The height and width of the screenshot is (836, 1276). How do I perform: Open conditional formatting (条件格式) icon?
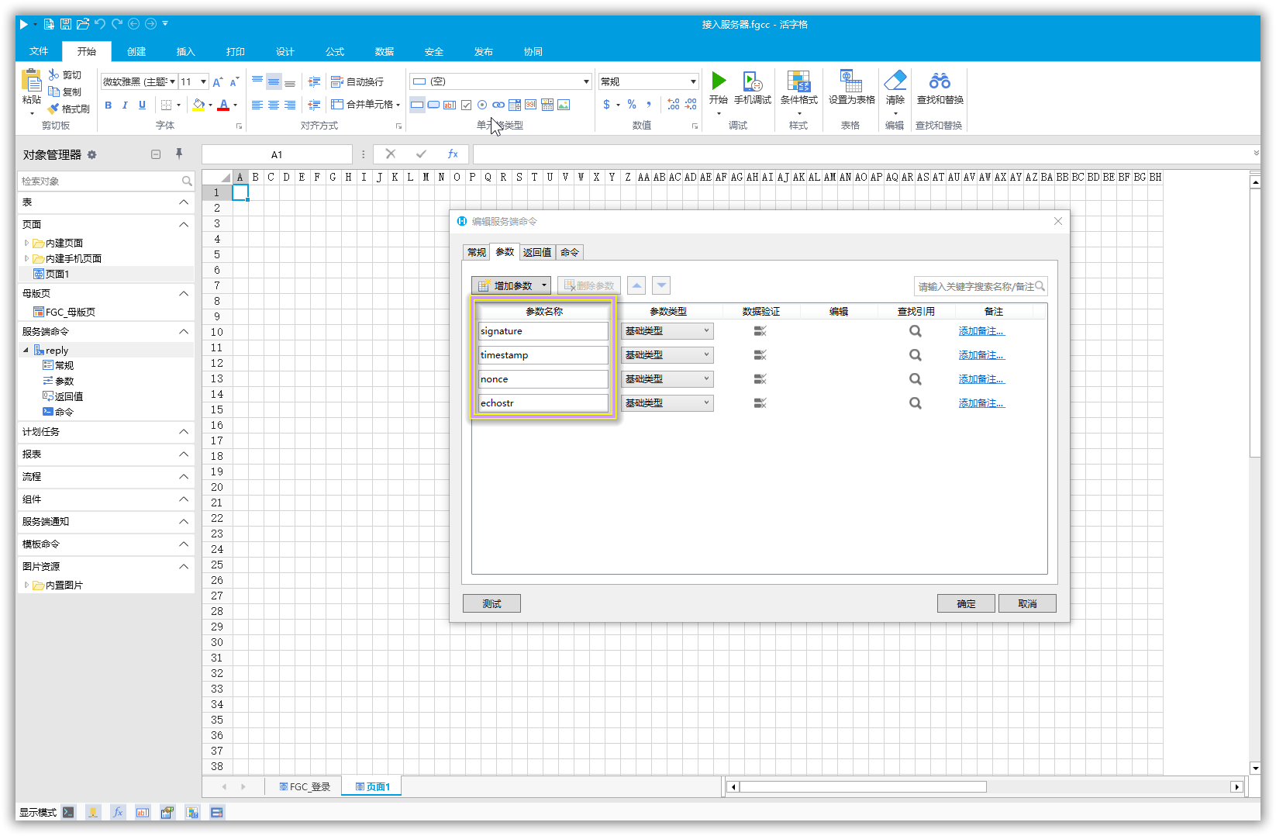(x=798, y=81)
